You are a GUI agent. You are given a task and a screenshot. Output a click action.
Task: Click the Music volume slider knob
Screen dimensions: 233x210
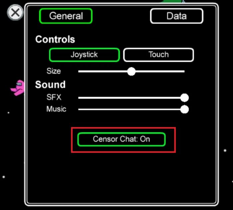point(184,109)
